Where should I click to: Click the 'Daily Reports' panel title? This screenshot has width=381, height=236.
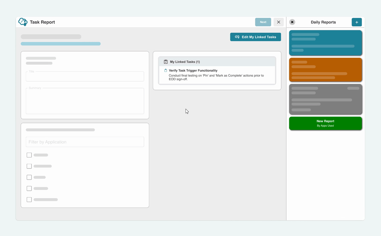[323, 22]
